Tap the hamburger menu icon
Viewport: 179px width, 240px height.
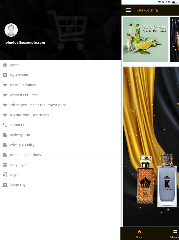pyautogui.click(x=128, y=10)
